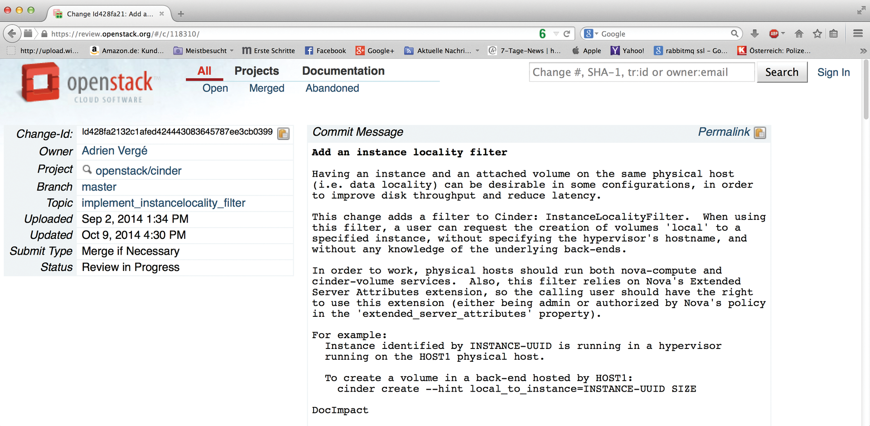
Task: Open the Firefox hamburger menu
Action: (858, 34)
